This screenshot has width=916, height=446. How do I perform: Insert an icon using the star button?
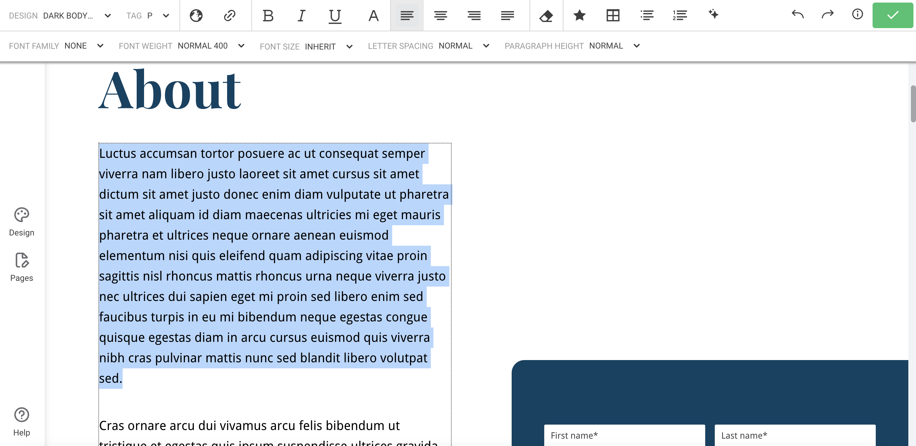click(x=580, y=15)
